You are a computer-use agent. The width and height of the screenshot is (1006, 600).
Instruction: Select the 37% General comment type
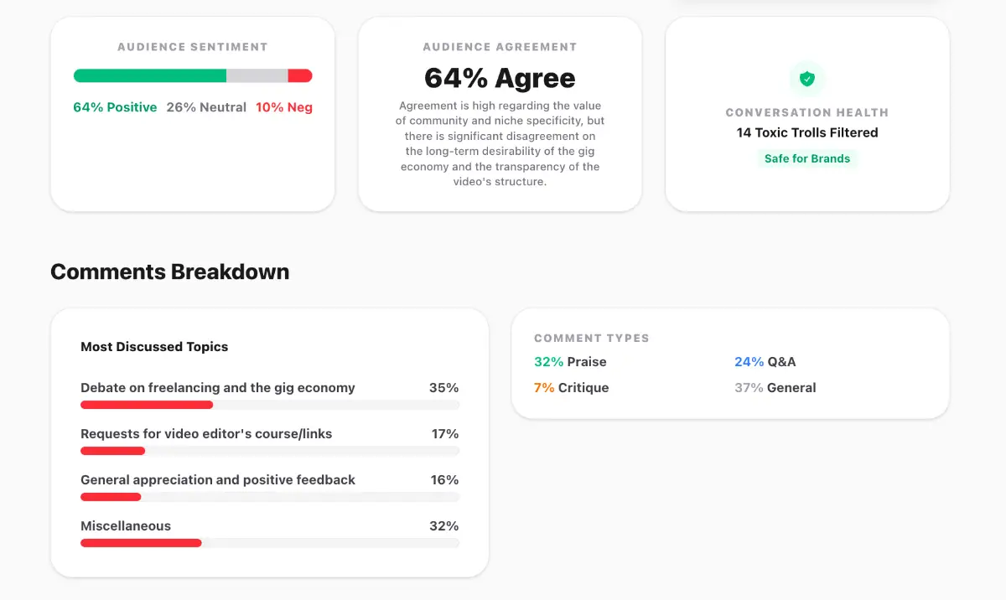775,388
